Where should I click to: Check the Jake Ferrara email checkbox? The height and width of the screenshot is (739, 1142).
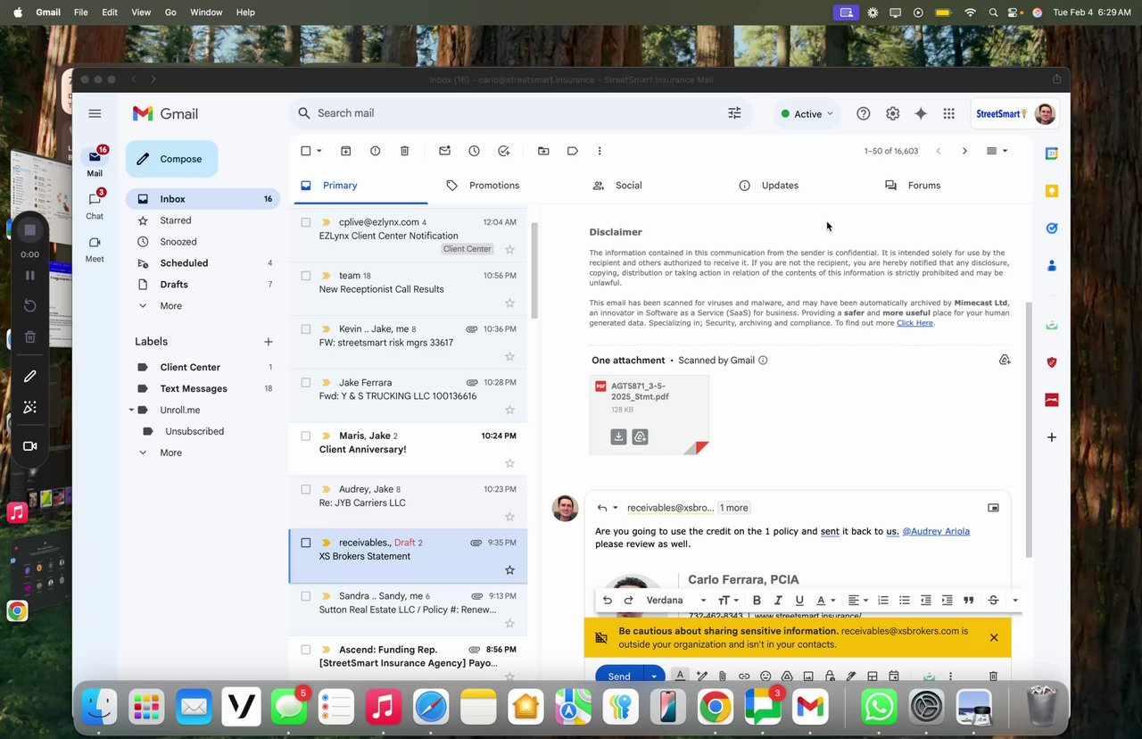click(306, 382)
